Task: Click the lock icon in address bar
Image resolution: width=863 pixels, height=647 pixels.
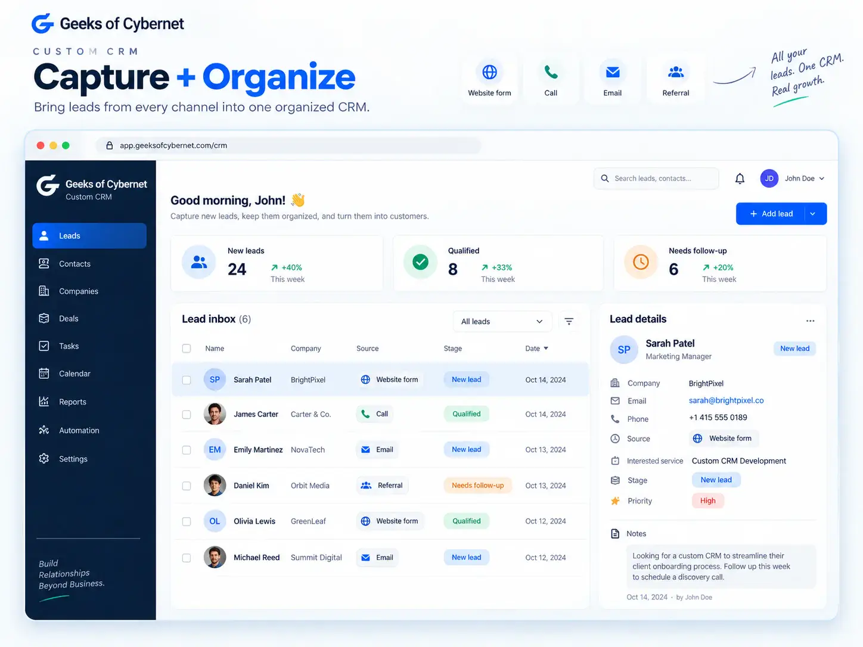Action: tap(109, 145)
